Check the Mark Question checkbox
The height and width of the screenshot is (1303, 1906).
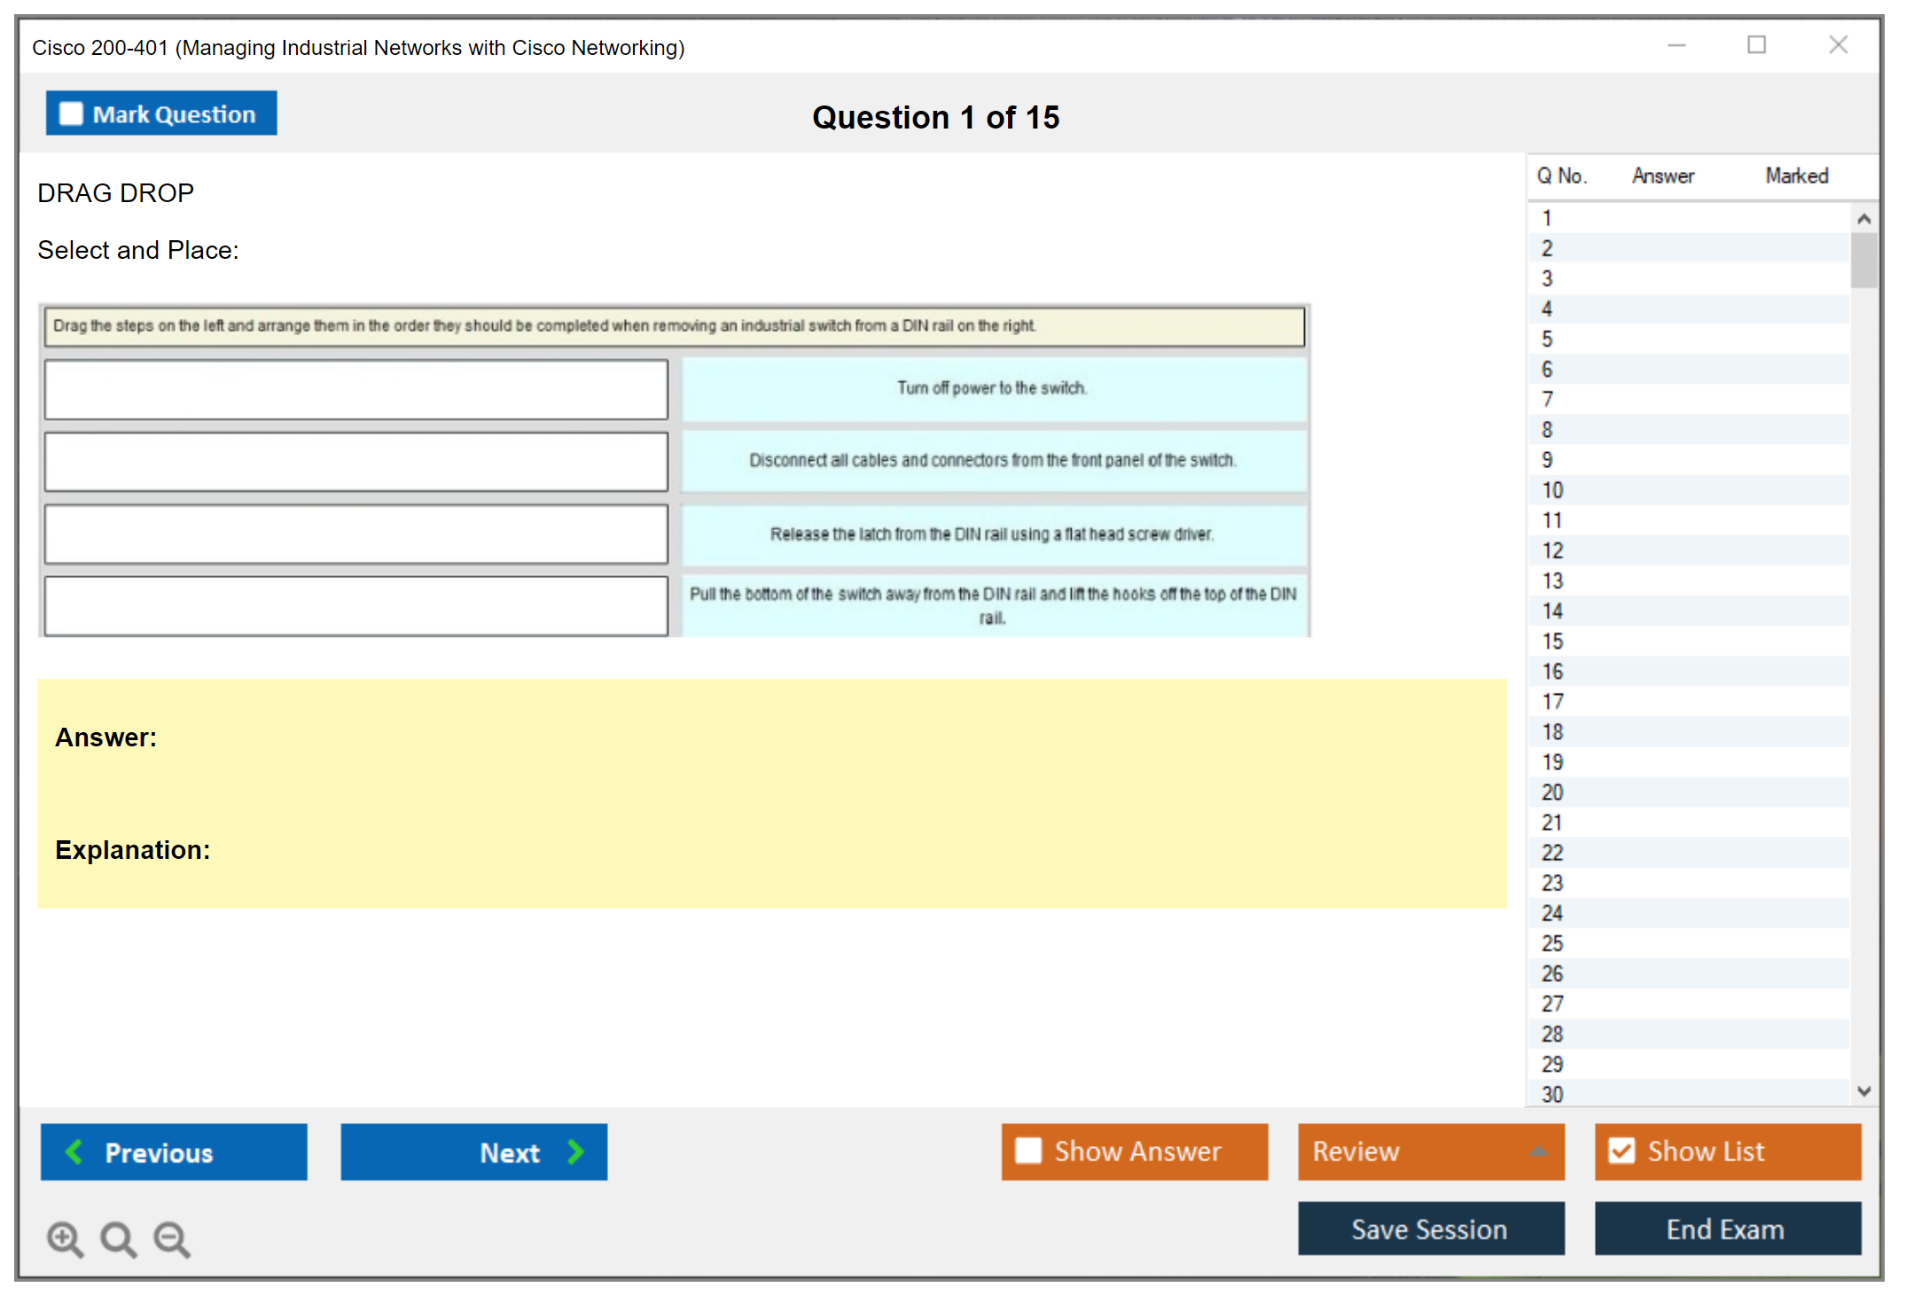point(71,113)
